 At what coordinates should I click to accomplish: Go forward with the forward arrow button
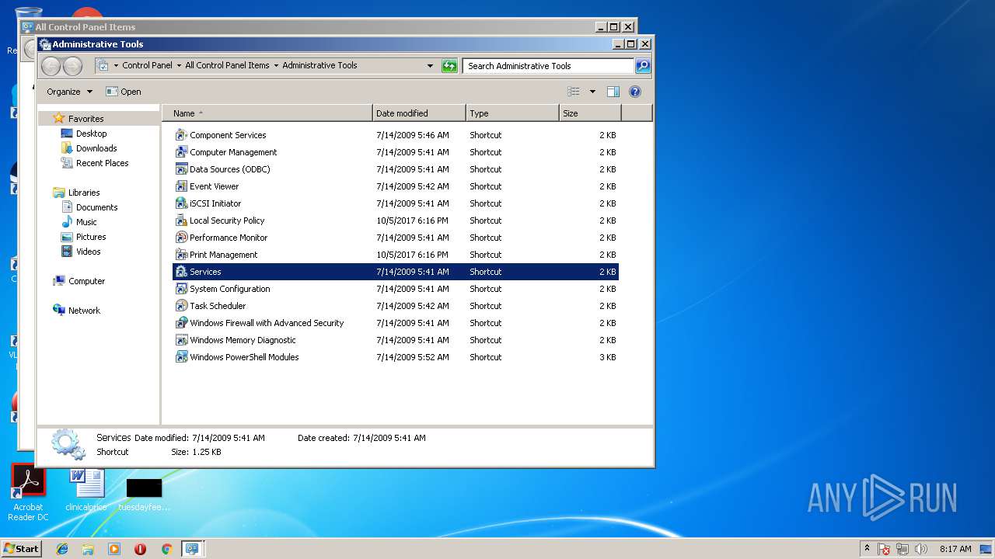[72, 66]
